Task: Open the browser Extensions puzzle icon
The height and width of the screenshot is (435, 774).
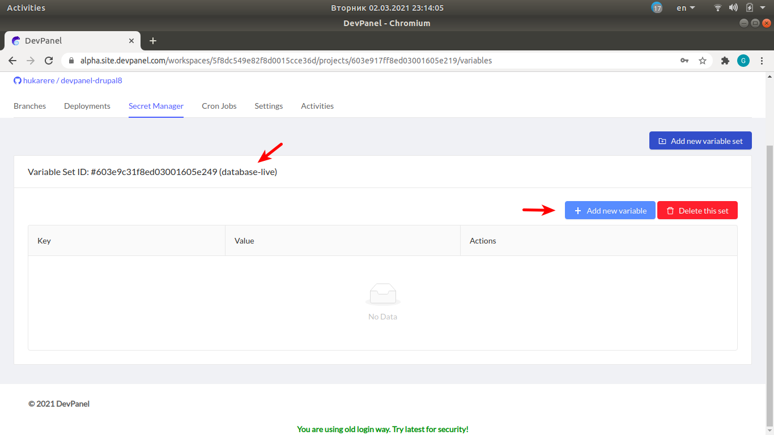Action: point(725,60)
